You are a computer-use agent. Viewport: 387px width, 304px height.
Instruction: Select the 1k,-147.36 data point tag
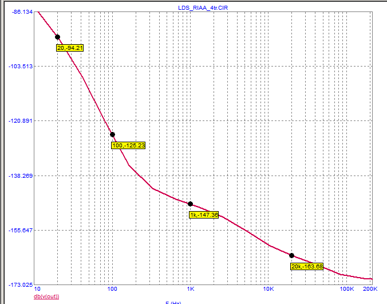click(x=204, y=215)
